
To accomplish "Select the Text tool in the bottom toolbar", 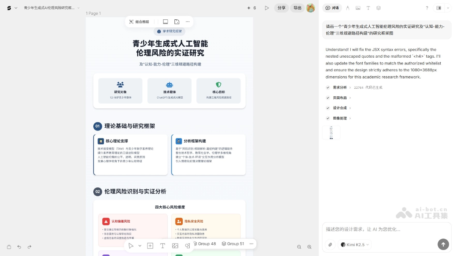I will pyautogui.click(x=163, y=246).
